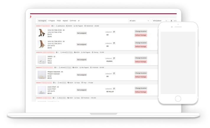
Task: Expand the All locations dropdown
Action: (x=160, y=21)
